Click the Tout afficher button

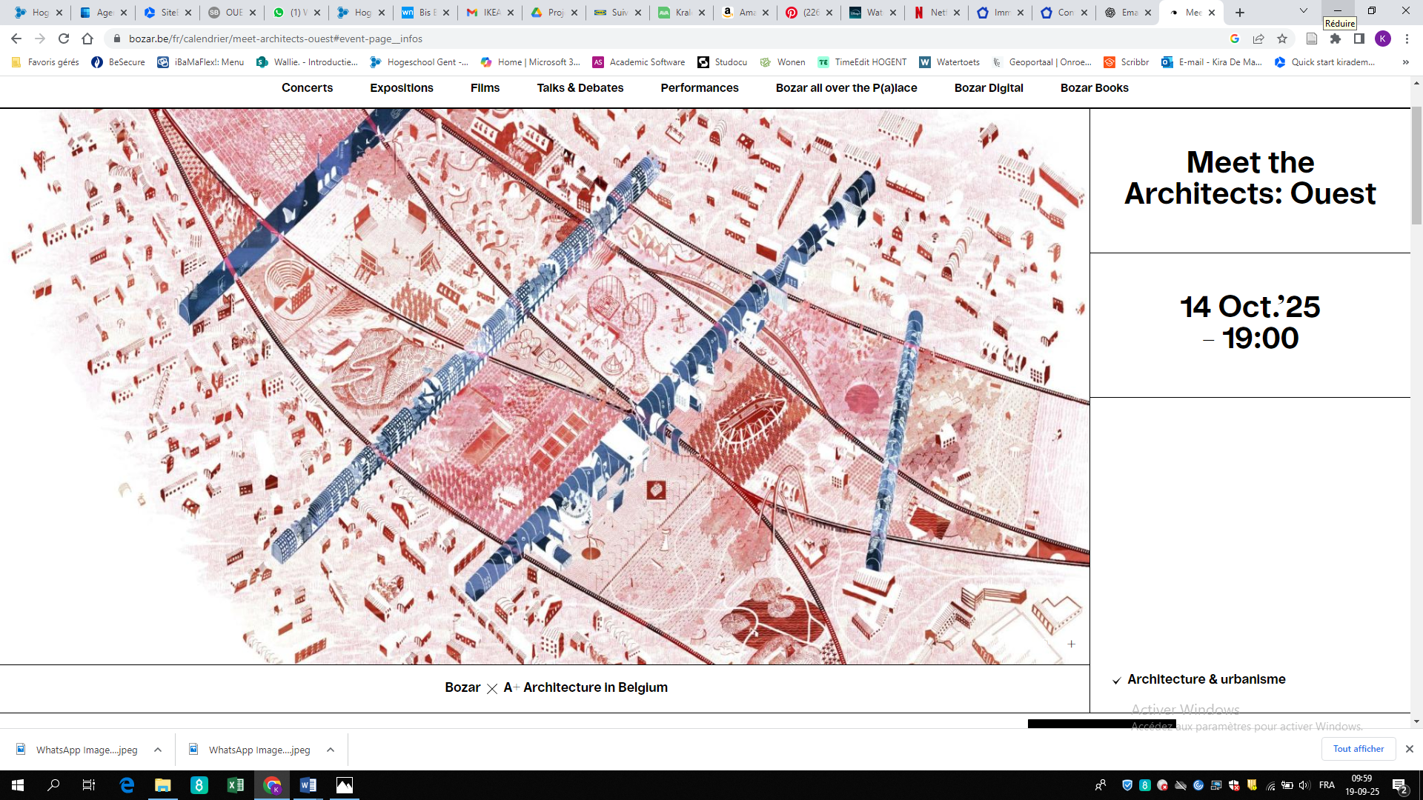[x=1358, y=749]
